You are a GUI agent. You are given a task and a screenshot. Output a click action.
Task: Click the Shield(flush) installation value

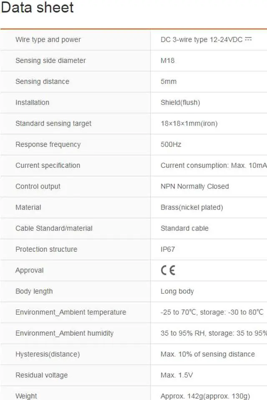pos(180,102)
